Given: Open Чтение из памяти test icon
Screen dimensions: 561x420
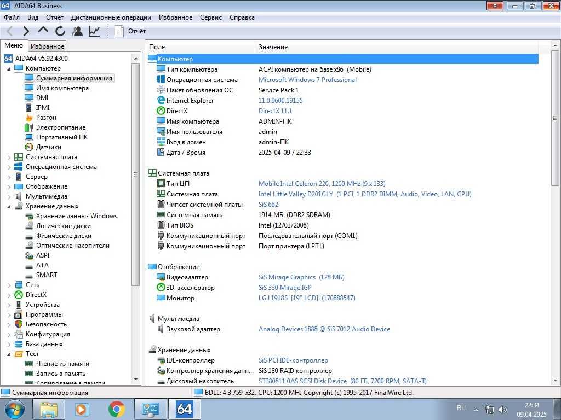Looking at the screenshot, I should (29, 364).
